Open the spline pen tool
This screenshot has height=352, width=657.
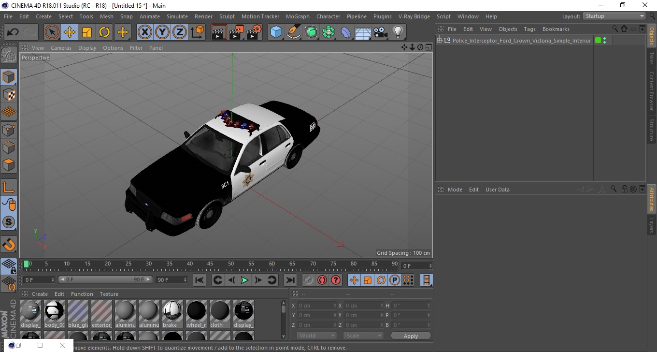[x=294, y=32]
